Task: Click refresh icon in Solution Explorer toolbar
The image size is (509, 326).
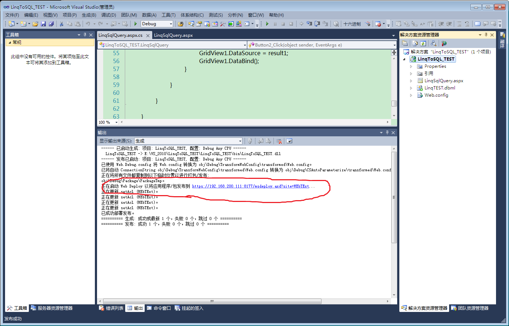Action: pyautogui.click(x=423, y=43)
